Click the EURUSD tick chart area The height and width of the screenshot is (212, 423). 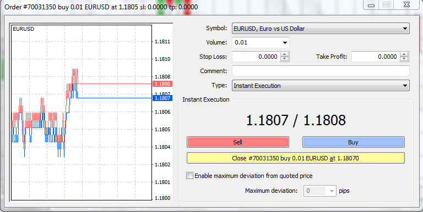(82, 113)
